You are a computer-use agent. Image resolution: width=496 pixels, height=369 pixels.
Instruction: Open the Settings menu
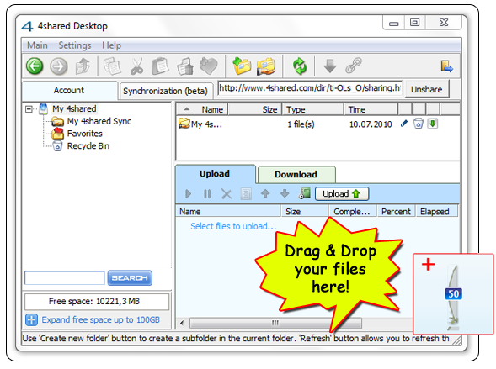coord(75,45)
